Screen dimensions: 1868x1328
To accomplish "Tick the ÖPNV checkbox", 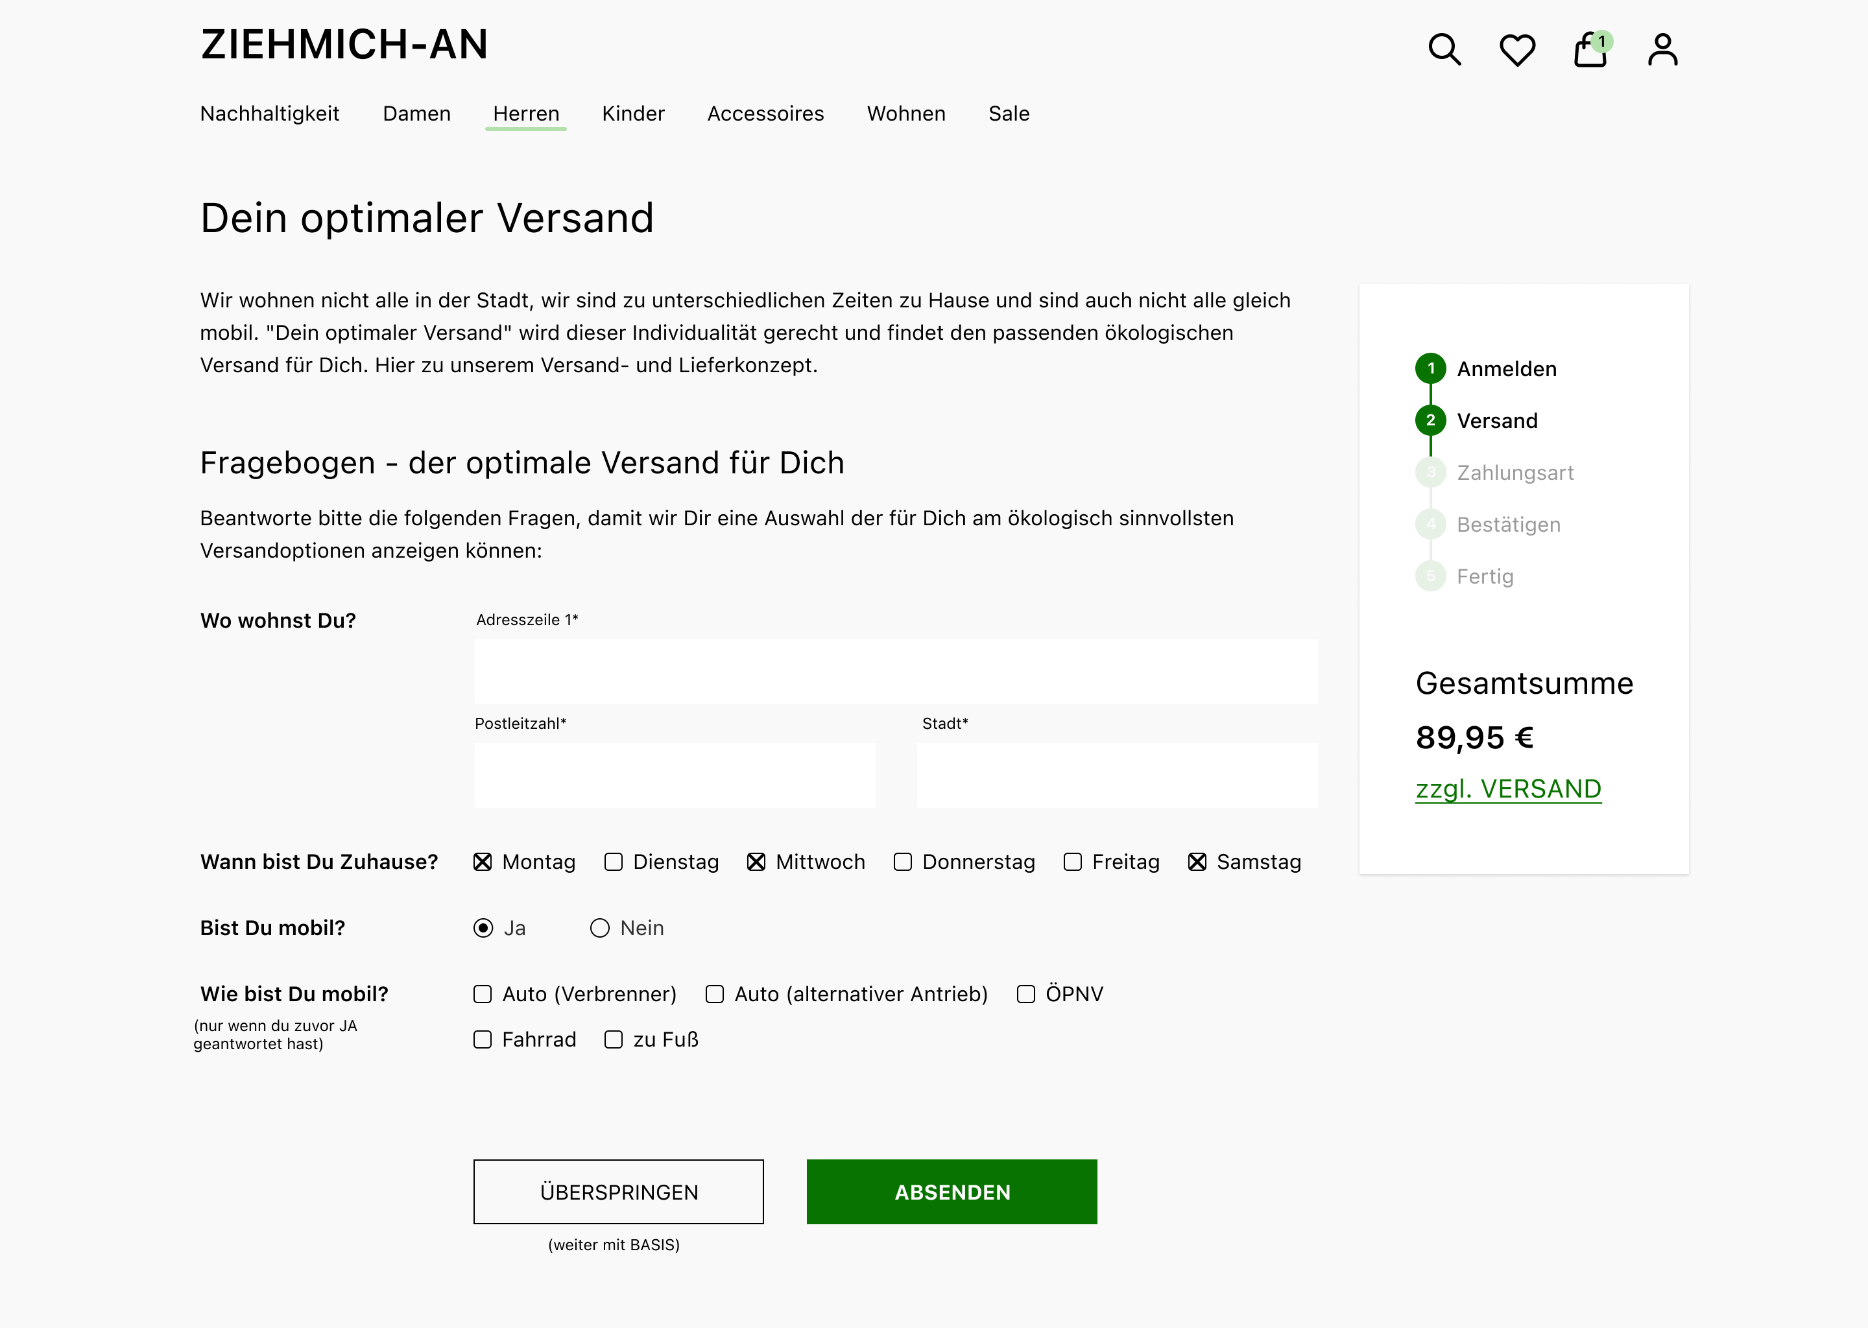I will (x=1025, y=994).
